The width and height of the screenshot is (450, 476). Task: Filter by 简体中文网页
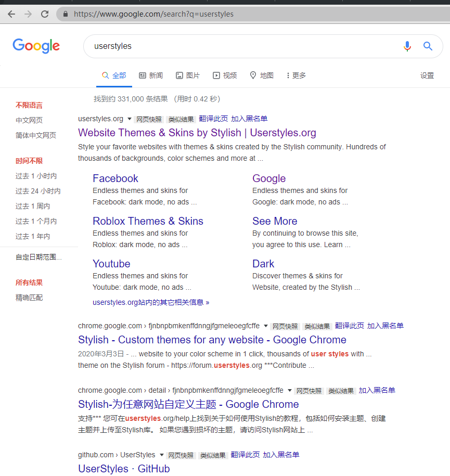click(x=36, y=135)
